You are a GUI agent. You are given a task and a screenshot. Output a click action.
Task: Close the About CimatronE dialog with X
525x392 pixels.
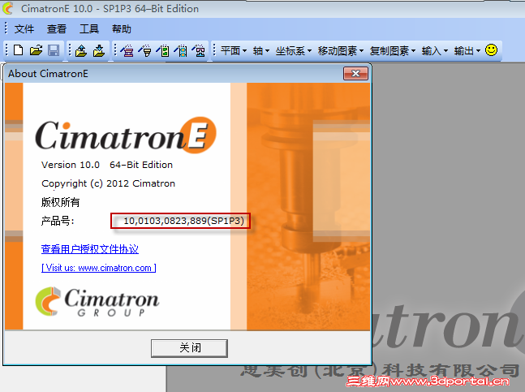click(355, 73)
